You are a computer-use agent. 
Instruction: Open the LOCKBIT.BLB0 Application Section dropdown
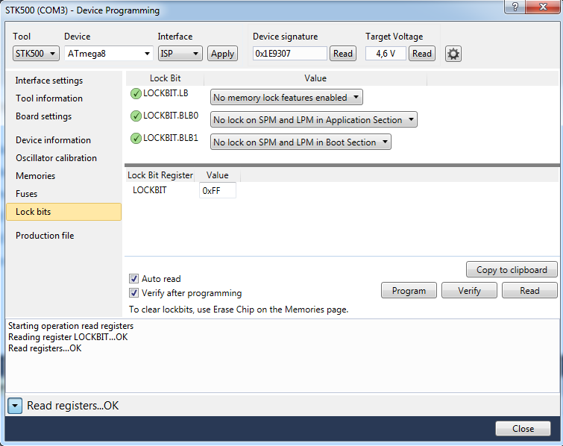pos(314,119)
